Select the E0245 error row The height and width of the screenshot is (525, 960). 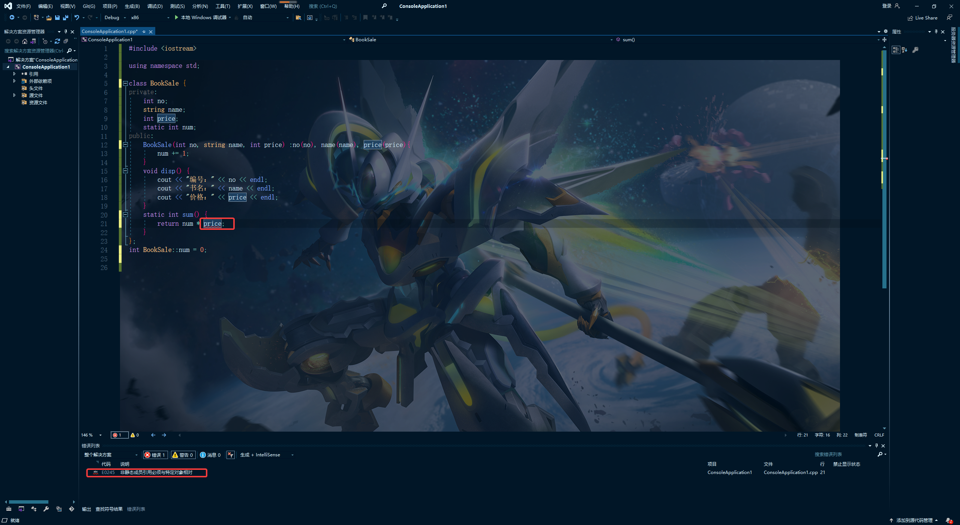click(x=156, y=472)
